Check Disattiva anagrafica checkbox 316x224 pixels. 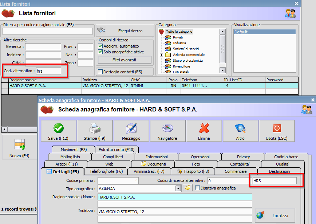[197, 188]
